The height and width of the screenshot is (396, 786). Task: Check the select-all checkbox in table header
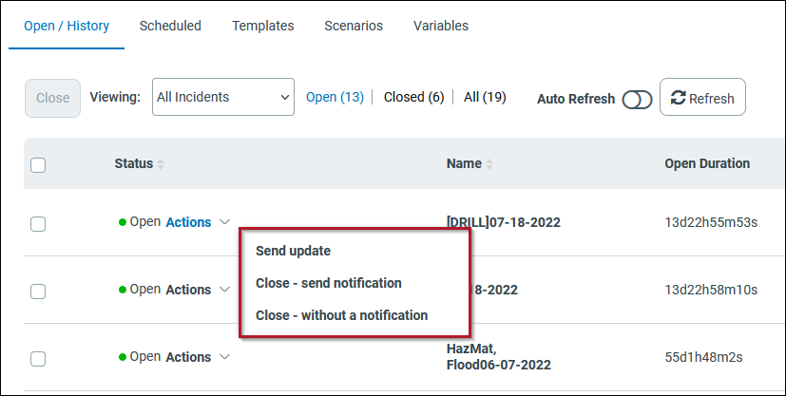click(38, 164)
